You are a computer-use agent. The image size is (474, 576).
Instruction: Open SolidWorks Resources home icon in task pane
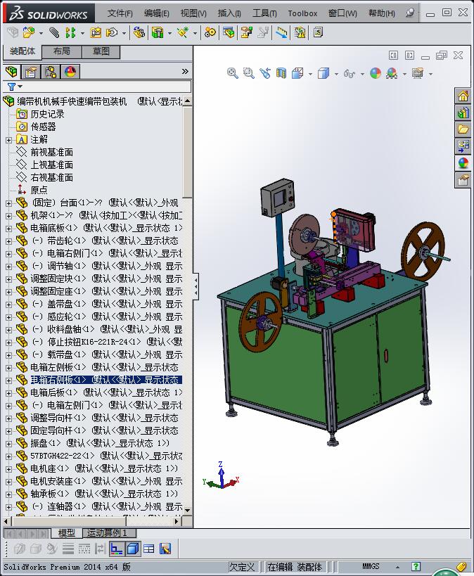tap(463, 96)
